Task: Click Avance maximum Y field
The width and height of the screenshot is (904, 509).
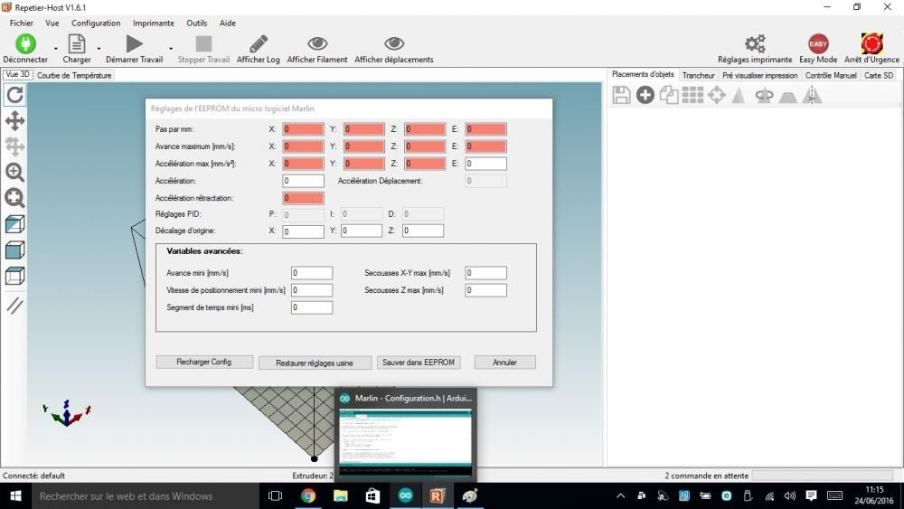Action: click(x=363, y=146)
